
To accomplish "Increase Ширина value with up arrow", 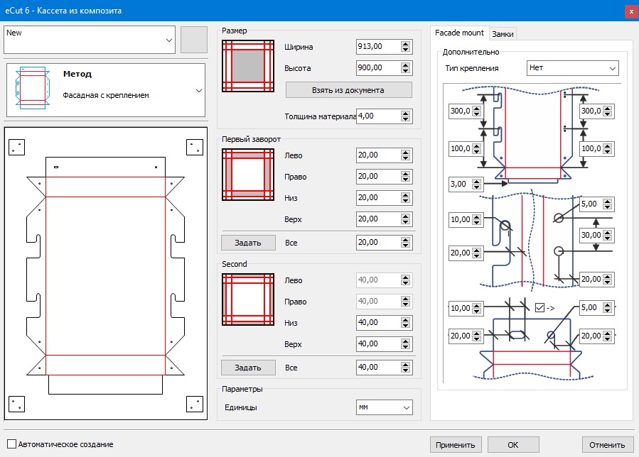I will pos(406,43).
